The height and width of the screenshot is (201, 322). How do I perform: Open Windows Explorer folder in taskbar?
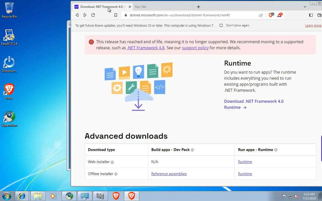click(x=38, y=196)
